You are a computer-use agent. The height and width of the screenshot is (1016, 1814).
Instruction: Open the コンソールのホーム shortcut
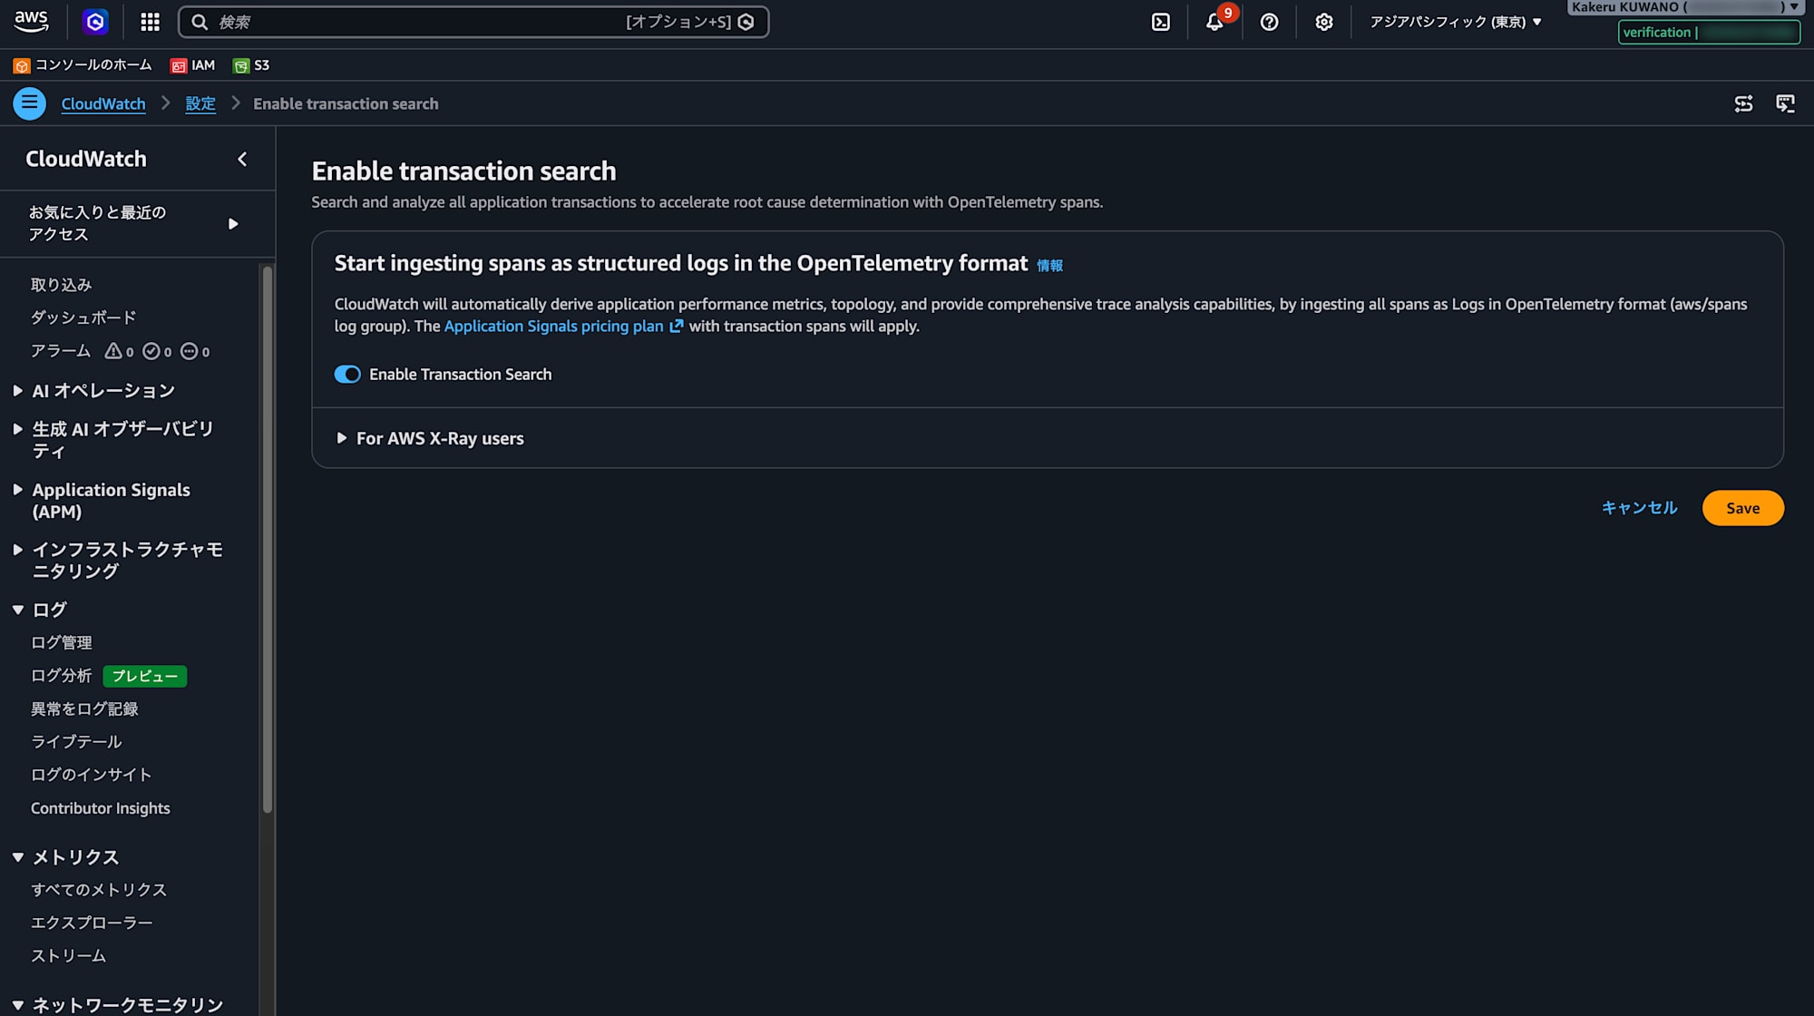pyautogui.click(x=83, y=65)
